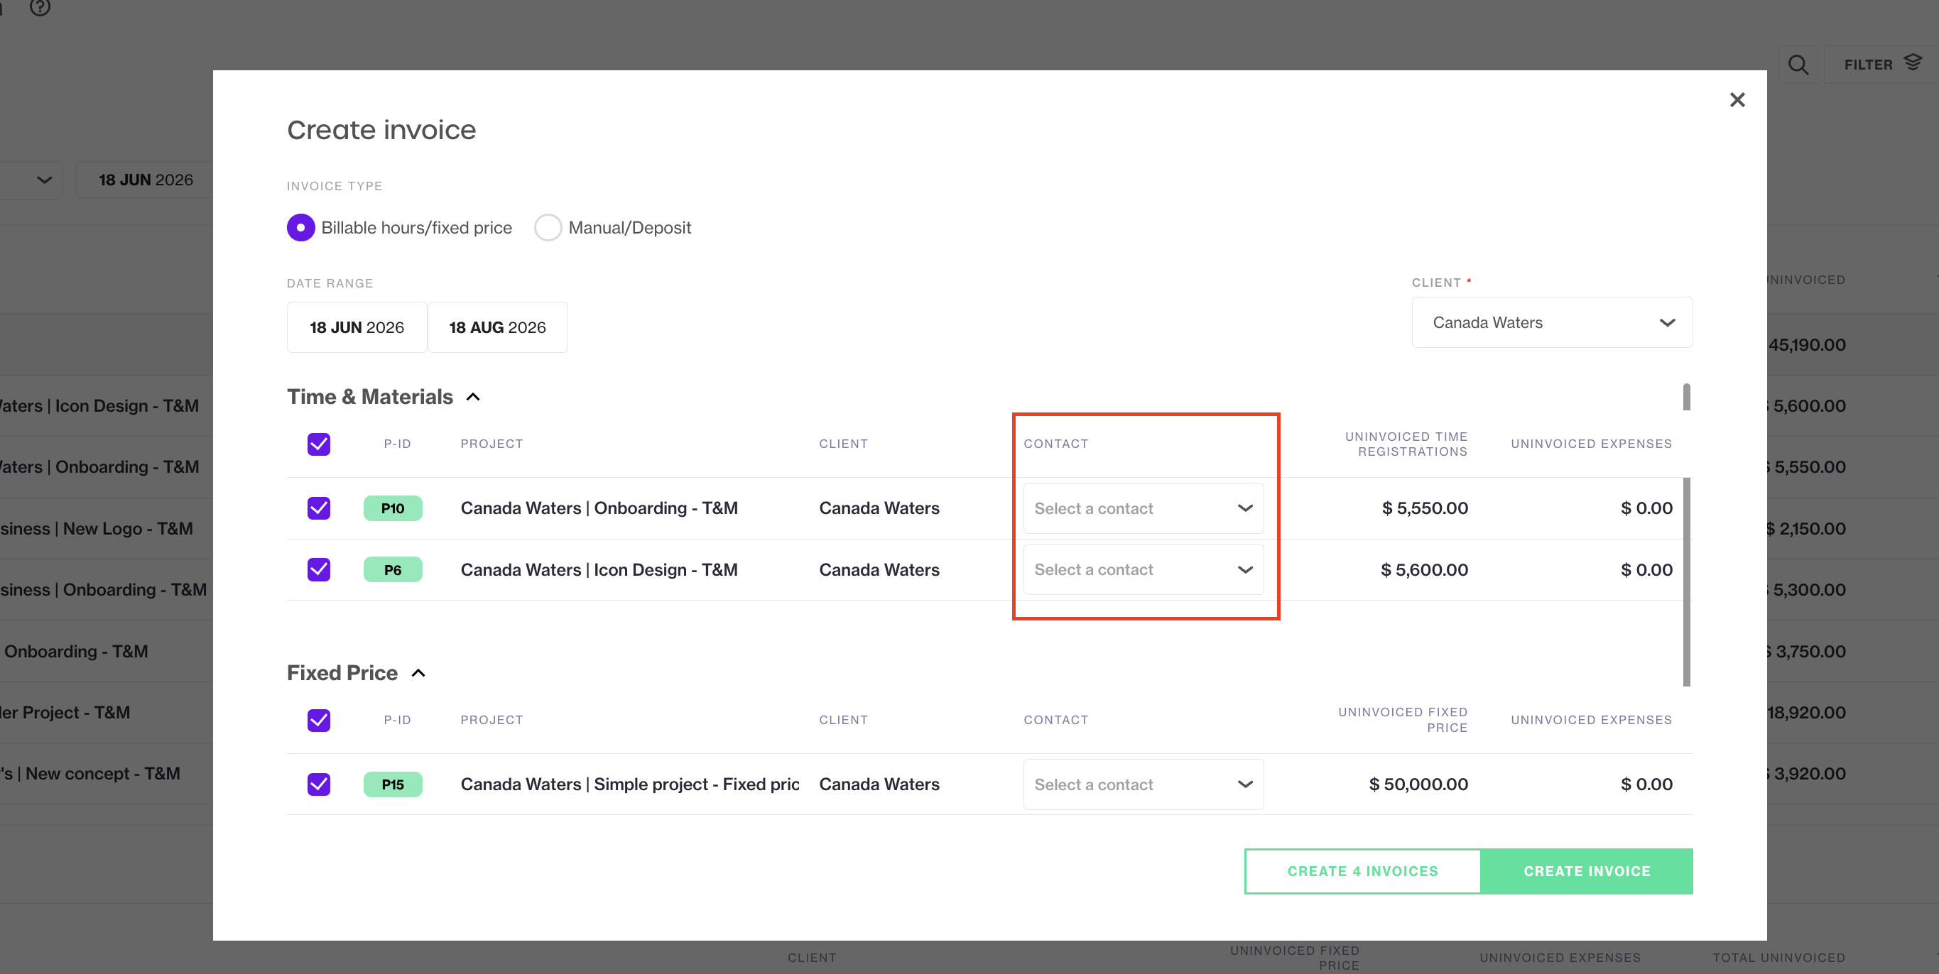1939x974 pixels.
Task: Toggle select-all checkbox in Fixed Price header
Action: click(x=318, y=720)
